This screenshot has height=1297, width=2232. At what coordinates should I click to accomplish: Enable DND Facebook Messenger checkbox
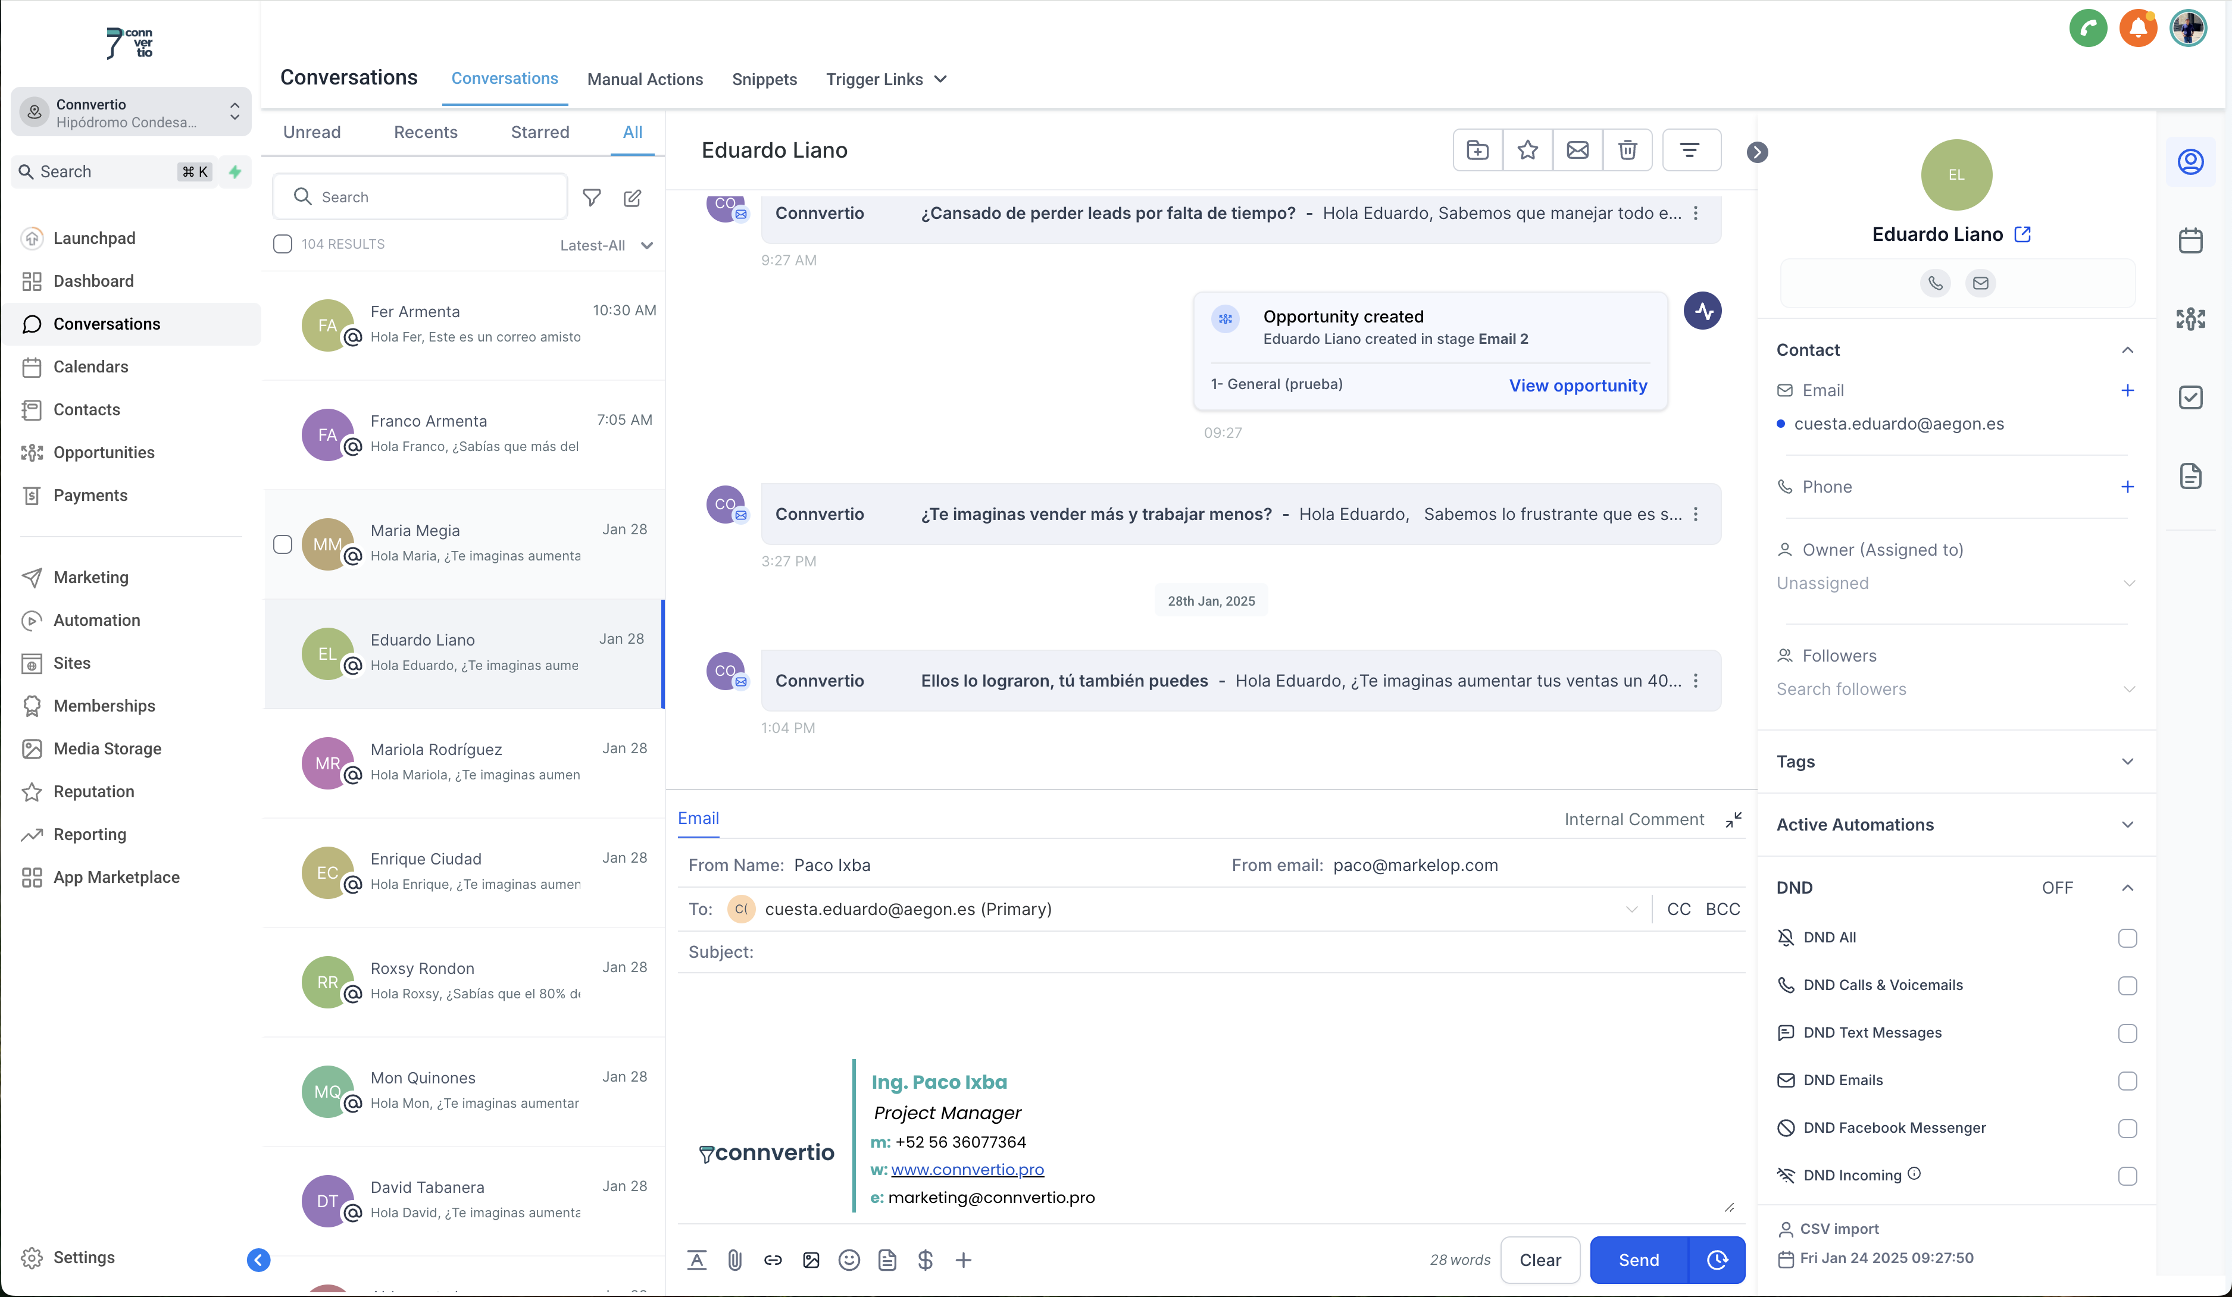click(2127, 1129)
